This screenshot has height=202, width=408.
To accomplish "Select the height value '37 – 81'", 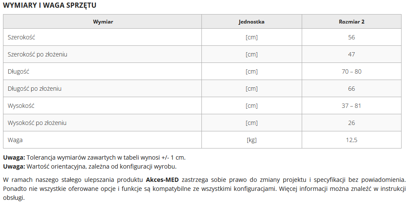I will click(351, 106).
